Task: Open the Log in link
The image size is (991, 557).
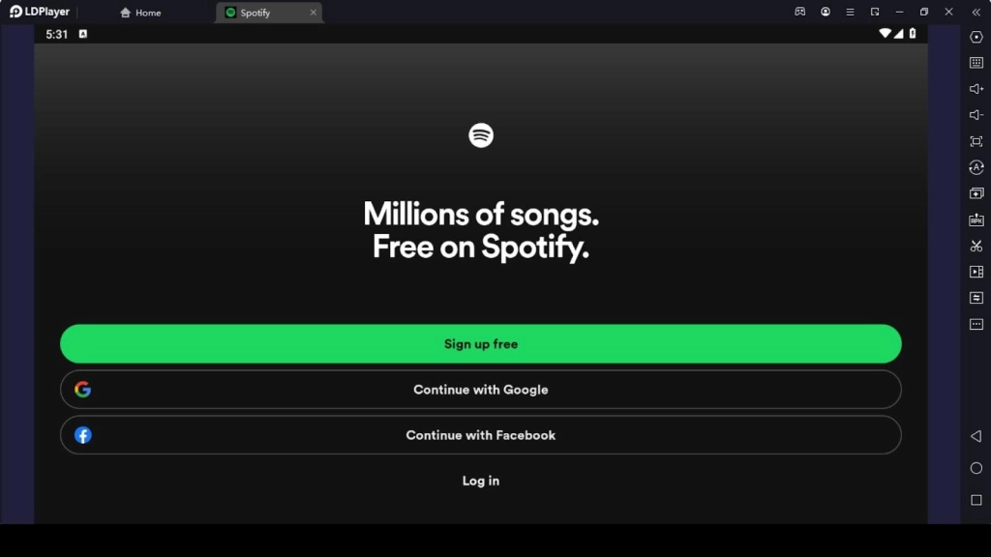Action: click(480, 481)
